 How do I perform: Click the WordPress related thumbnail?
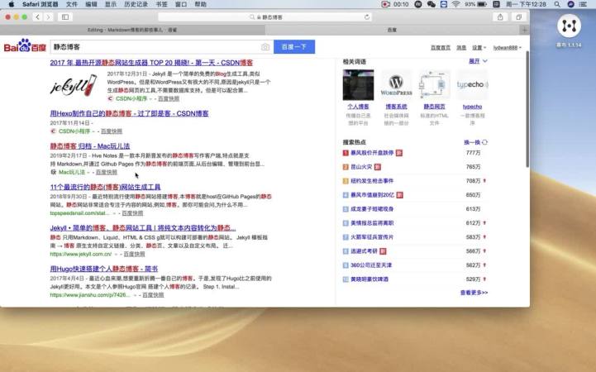pyautogui.click(x=396, y=85)
